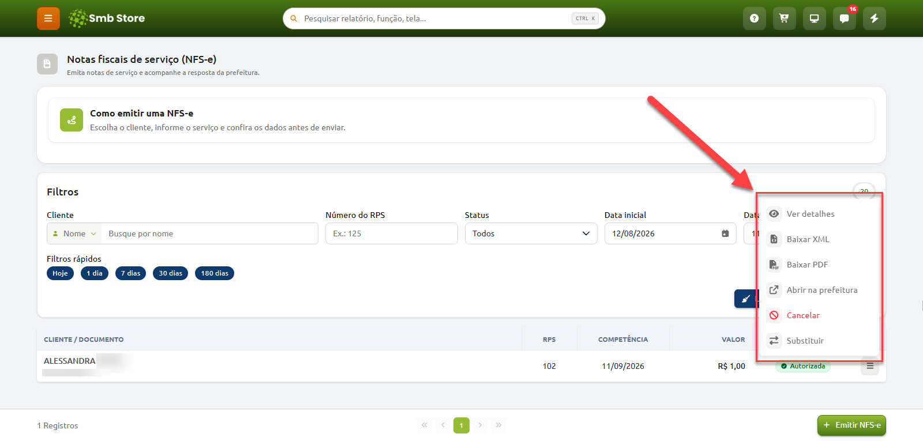This screenshot has height=441, width=923.
Task: Open the monitor screen icon
Action: [815, 18]
